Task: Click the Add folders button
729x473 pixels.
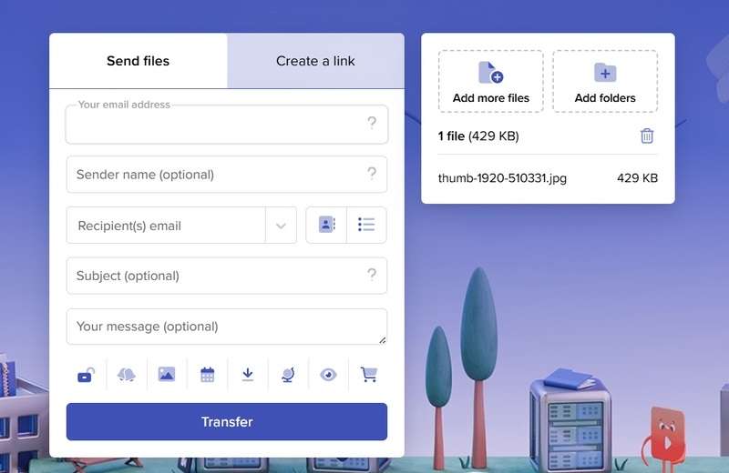Action: coord(605,81)
